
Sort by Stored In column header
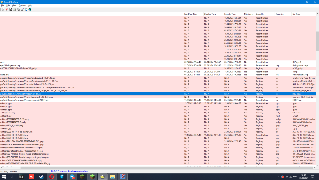coord(265,14)
